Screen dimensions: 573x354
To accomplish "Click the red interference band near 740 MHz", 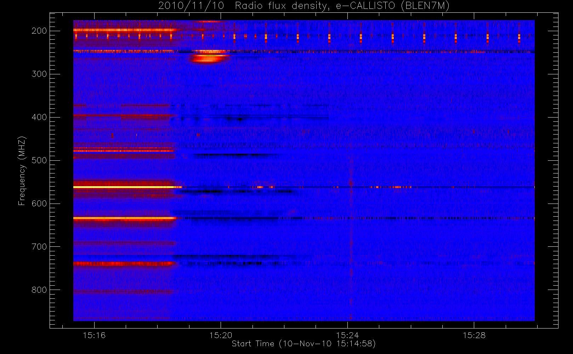I will (124, 263).
